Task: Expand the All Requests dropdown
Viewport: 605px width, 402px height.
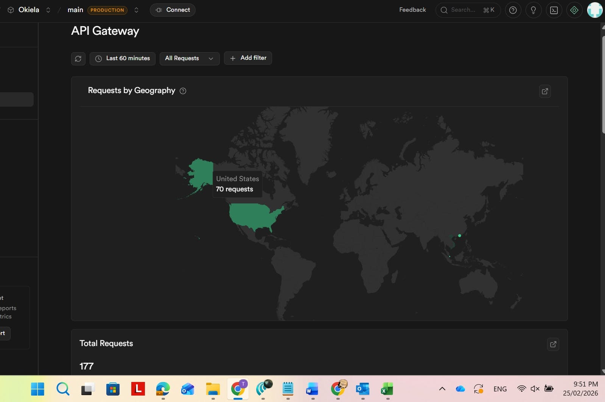Action: pyautogui.click(x=190, y=58)
